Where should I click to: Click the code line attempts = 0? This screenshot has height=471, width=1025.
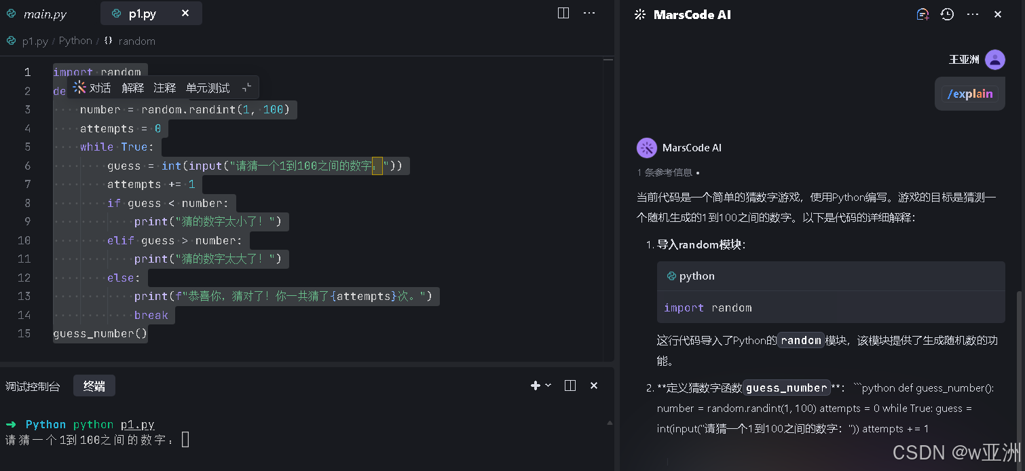click(x=121, y=128)
